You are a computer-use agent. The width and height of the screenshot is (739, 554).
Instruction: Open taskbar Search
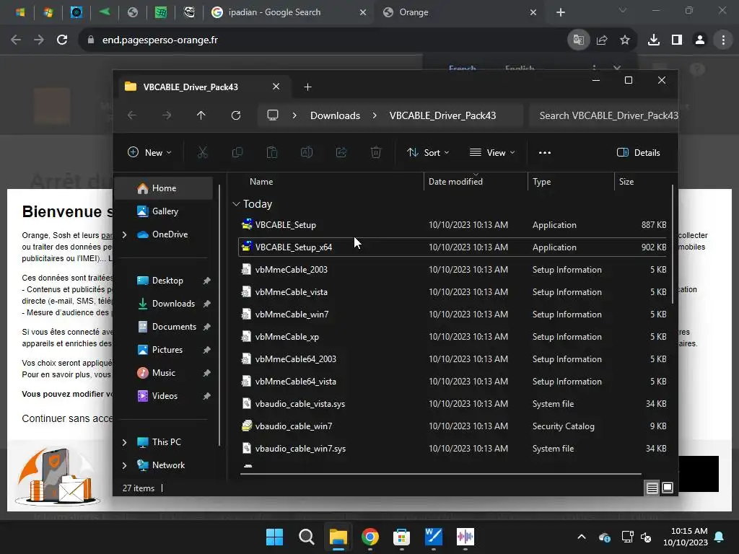point(306,537)
